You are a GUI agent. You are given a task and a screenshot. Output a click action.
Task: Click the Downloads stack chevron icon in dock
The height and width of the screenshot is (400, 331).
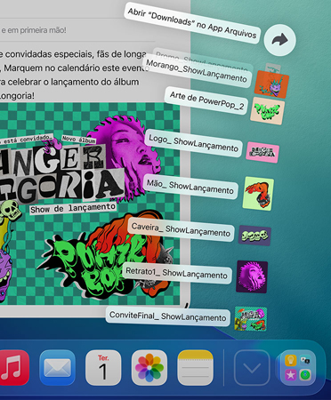pyautogui.click(x=252, y=367)
